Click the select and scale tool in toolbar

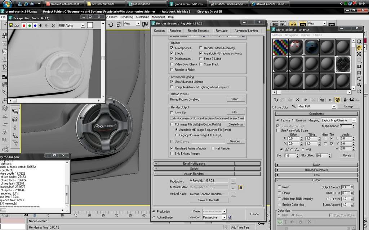click(x=119, y=24)
